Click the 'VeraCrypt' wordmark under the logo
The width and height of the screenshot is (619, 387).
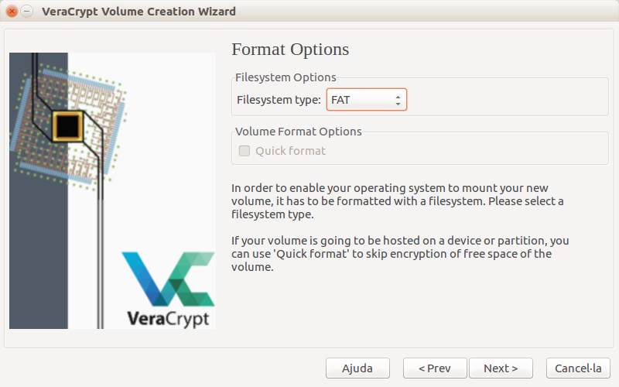pyautogui.click(x=167, y=317)
